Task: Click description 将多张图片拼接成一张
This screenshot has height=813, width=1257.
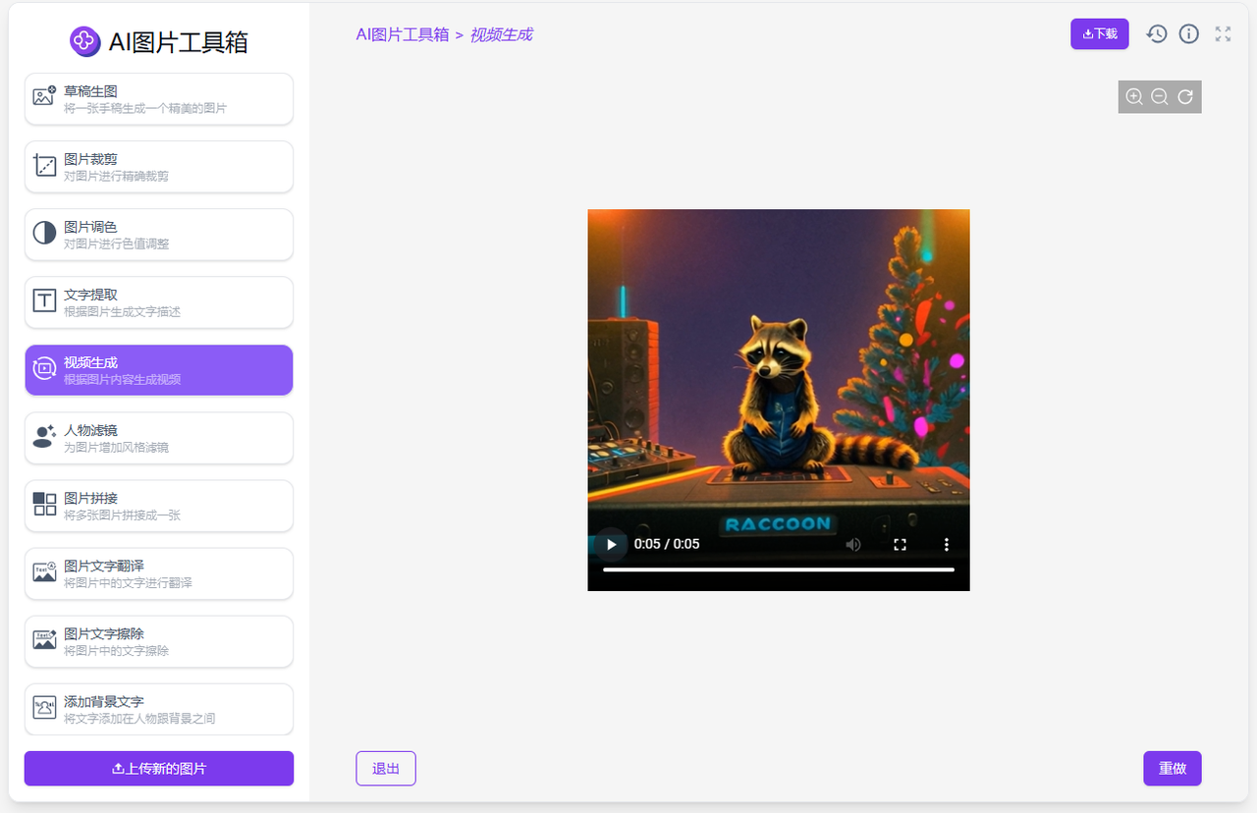Action: click(122, 515)
